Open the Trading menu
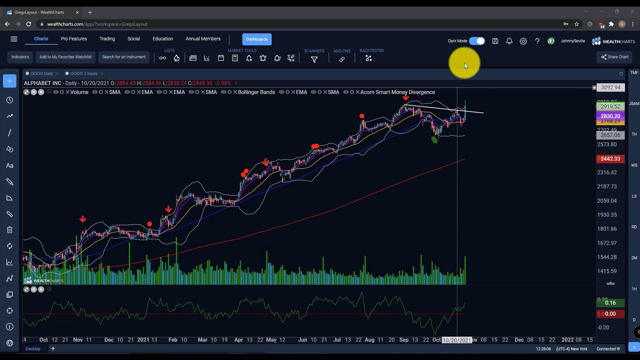This screenshot has height=360, width=640. (x=107, y=39)
